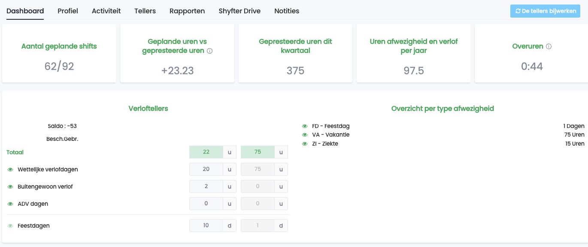Image resolution: width=588 pixels, height=247 pixels.
Task: Toggle eye icon for ADV dagen
Action: [11, 204]
